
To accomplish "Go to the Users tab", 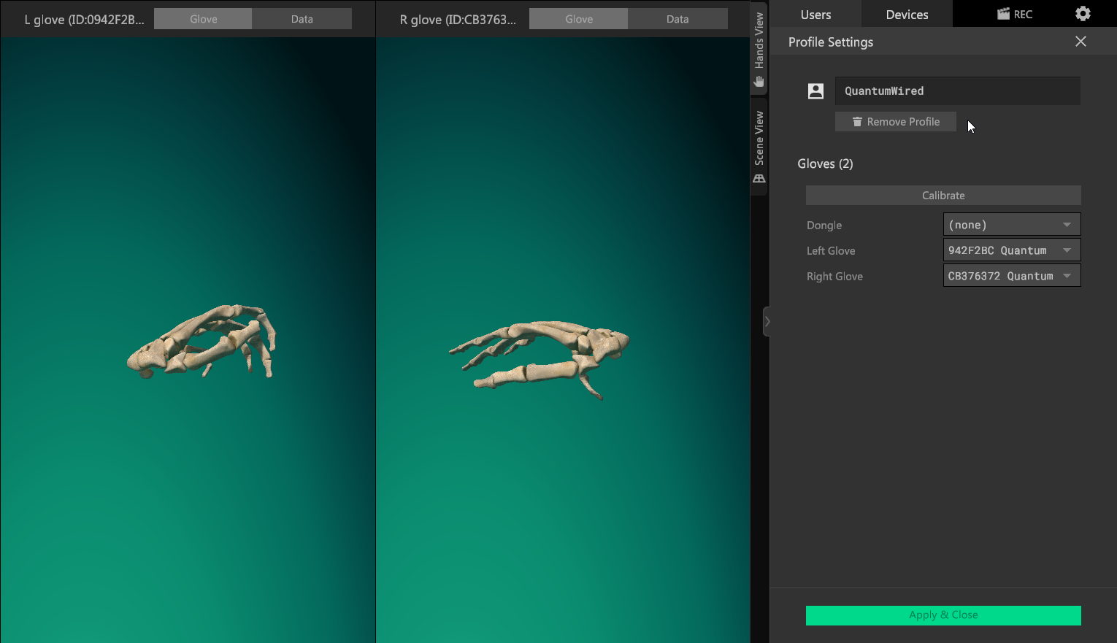I will click(815, 15).
